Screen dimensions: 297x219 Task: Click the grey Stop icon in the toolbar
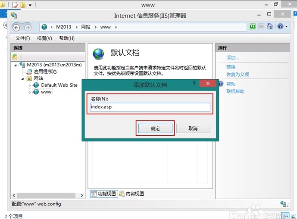point(261,26)
